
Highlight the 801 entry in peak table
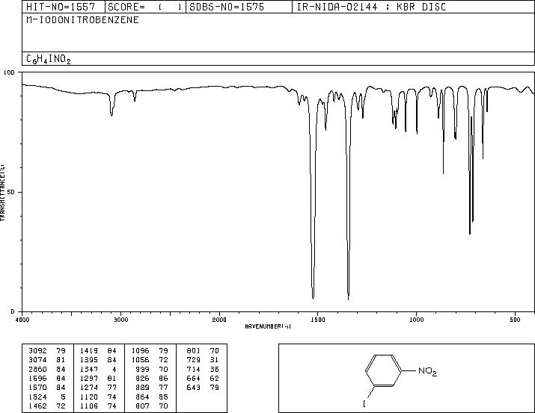coord(194,351)
